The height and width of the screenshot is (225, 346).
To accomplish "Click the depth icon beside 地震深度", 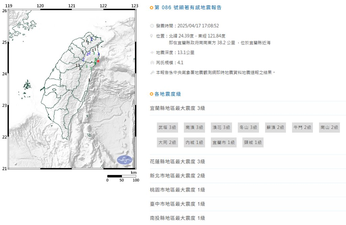I will point(152,52).
